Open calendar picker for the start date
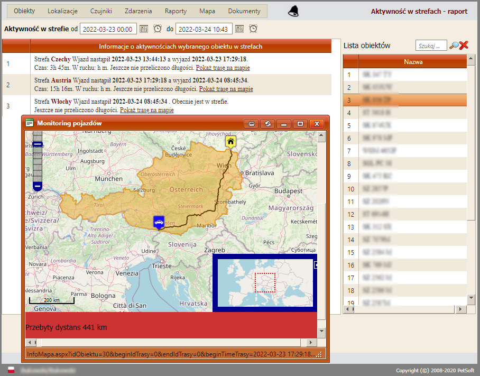 144,29
